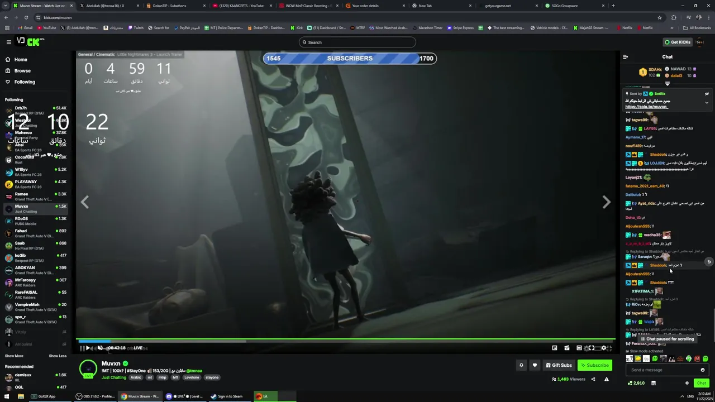Click Show More in Following list
Image resolution: width=715 pixels, height=402 pixels.
[x=14, y=356]
